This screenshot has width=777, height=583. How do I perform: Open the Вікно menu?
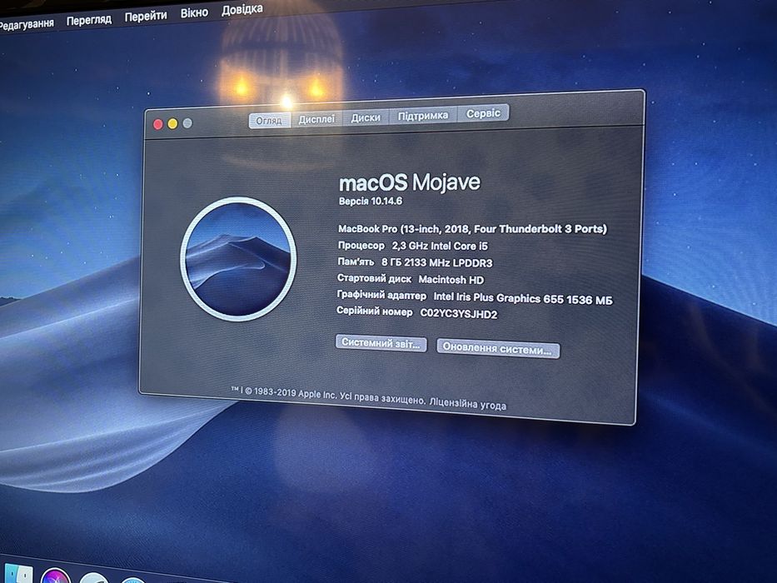(194, 12)
